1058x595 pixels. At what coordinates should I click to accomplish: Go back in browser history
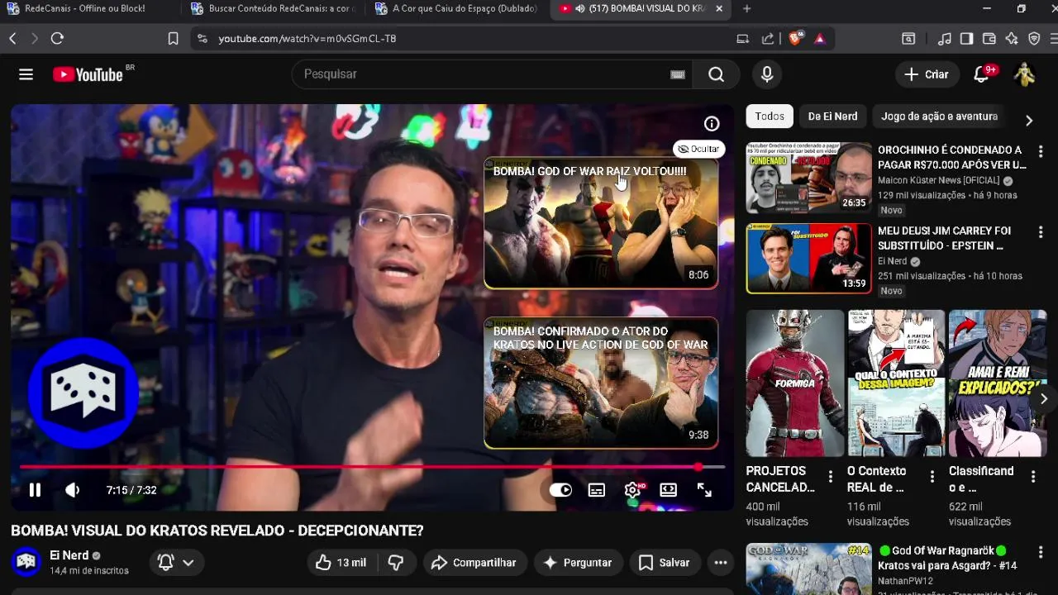click(12, 38)
